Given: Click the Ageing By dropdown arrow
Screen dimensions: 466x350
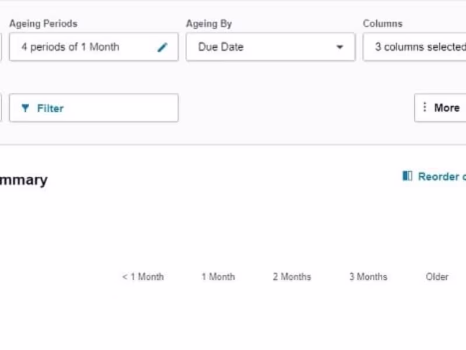Looking at the screenshot, I should [340, 47].
